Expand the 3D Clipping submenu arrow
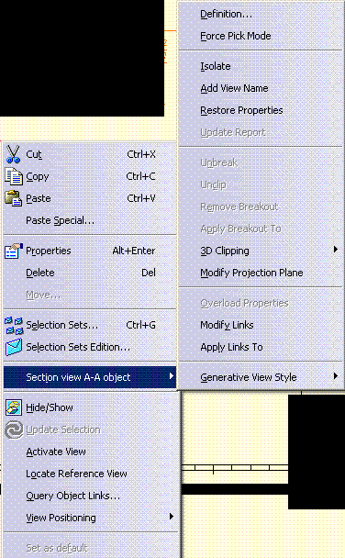The height and width of the screenshot is (558, 345). click(x=336, y=250)
